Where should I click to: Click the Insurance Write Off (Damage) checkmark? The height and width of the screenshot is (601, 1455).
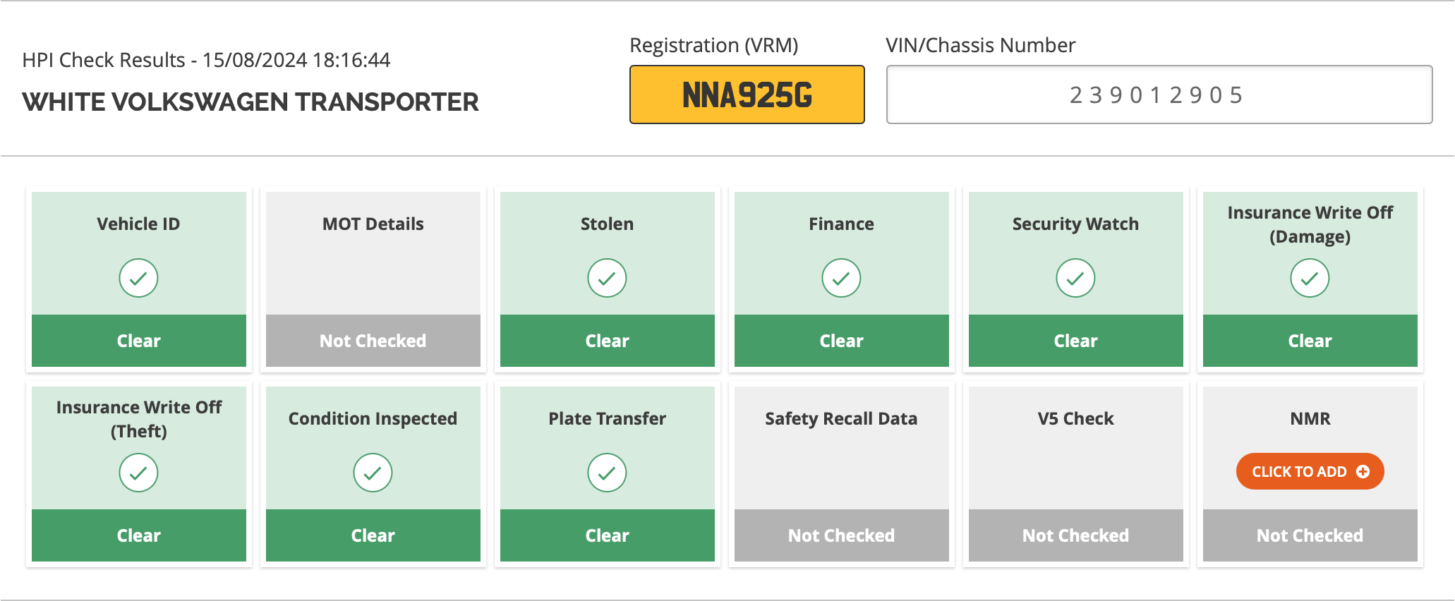point(1310,278)
